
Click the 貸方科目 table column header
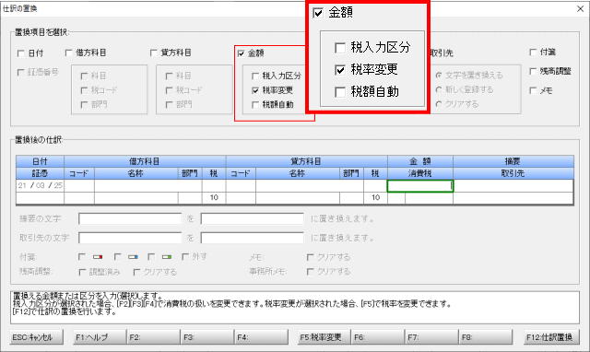(307, 161)
